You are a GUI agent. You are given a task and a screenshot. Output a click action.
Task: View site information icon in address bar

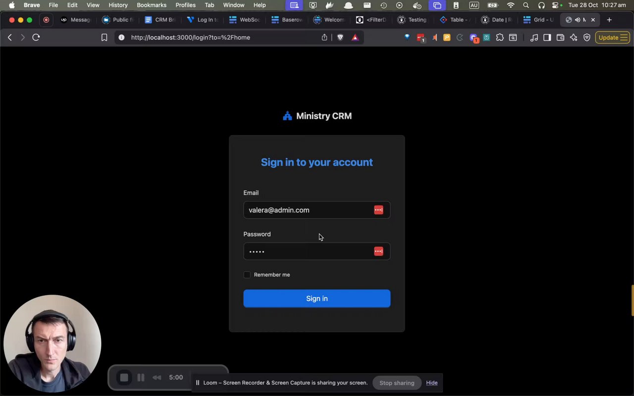(x=121, y=37)
